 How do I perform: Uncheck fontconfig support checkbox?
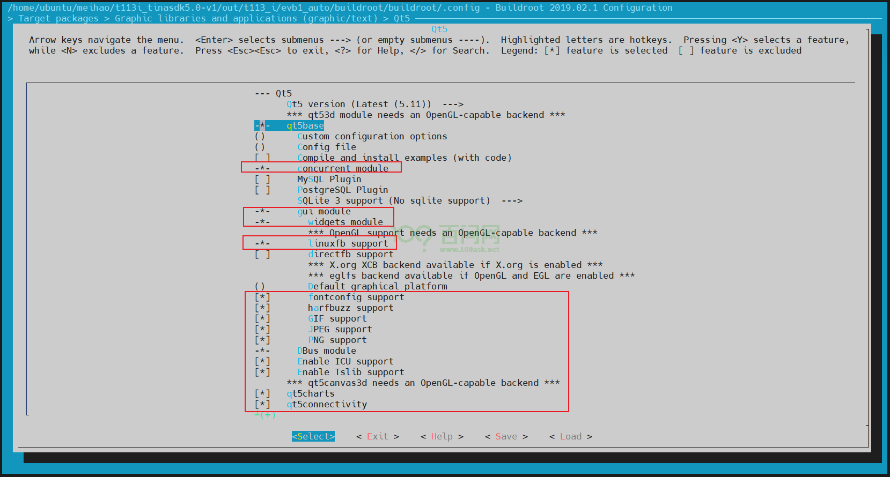coord(262,297)
